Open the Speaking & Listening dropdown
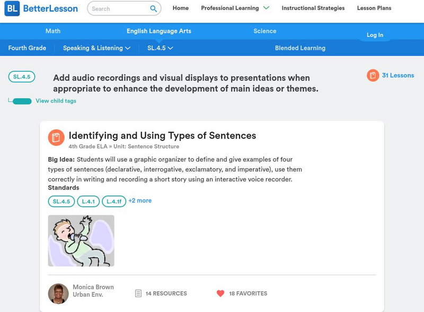The width and height of the screenshot is (424, 312). (x=96, y=48)
